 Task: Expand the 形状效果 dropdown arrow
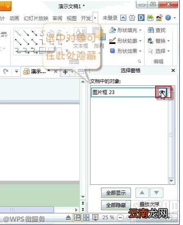tap(140, 51)
